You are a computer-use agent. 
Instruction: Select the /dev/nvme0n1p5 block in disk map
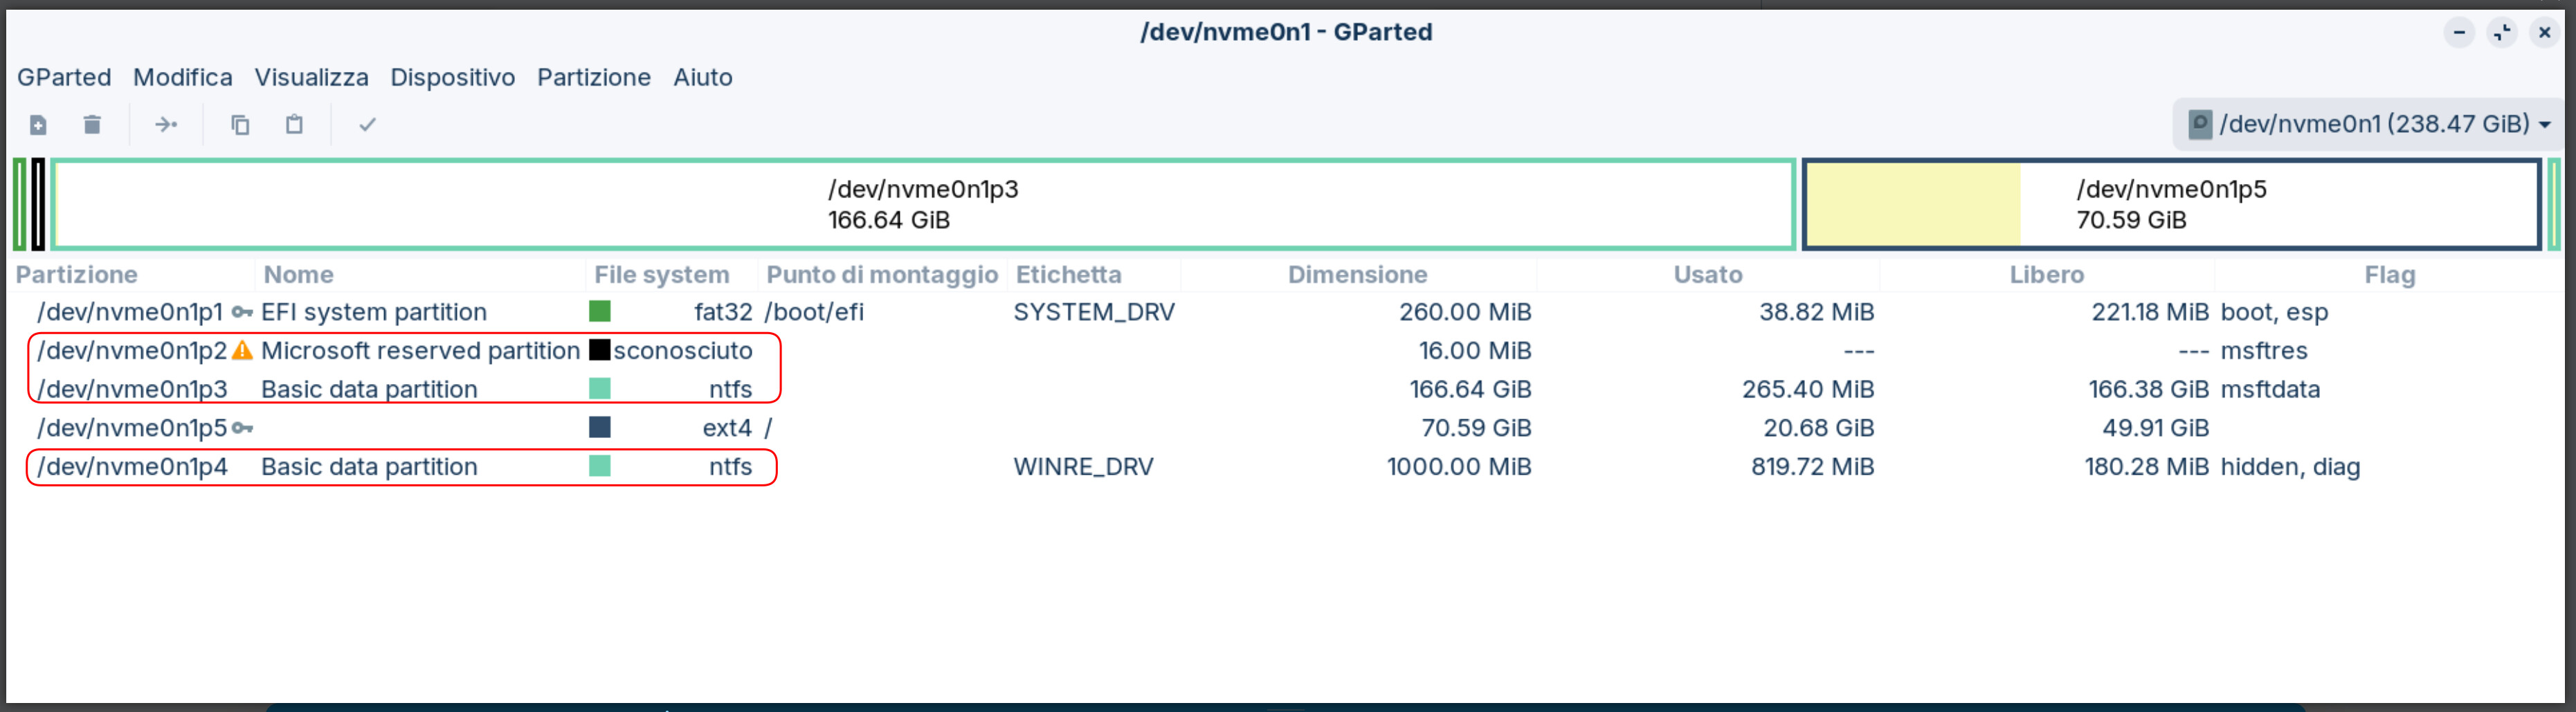tap(2171, 204)
